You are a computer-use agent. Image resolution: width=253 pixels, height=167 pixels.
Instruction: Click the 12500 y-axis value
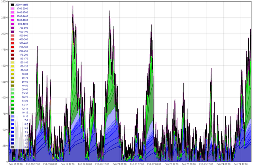[4, 82]
